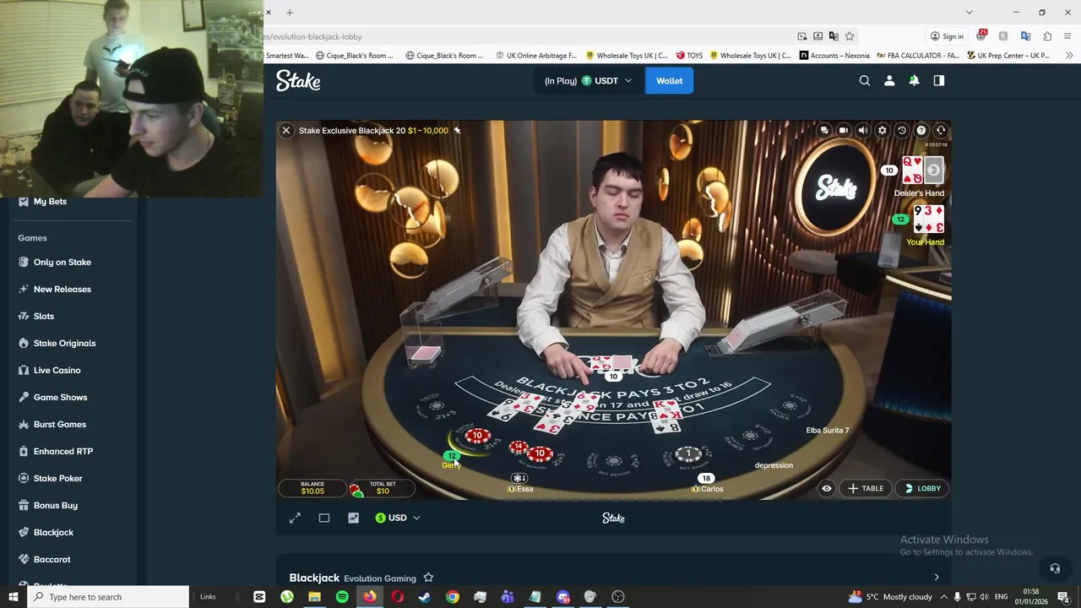Screen dimensions: 1081x608
Task: Open Bonus Buy category
Action: coord(55,505)
